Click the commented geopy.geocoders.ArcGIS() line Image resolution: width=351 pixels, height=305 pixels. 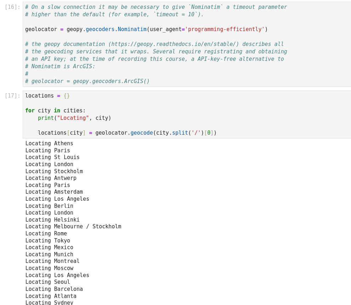(87, 81)
